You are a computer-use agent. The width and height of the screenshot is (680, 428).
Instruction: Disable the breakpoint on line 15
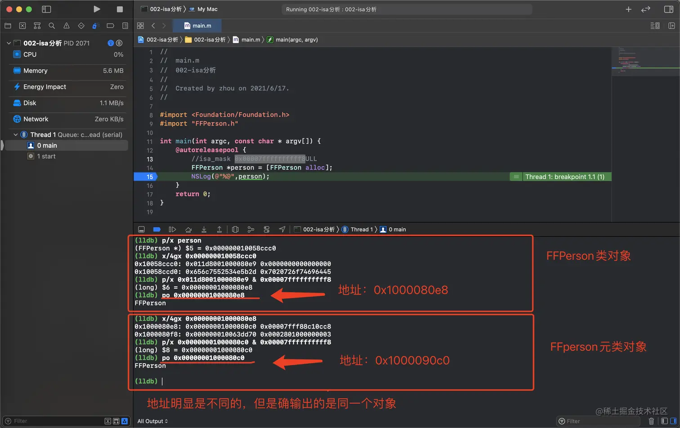[x=145, y=176]
